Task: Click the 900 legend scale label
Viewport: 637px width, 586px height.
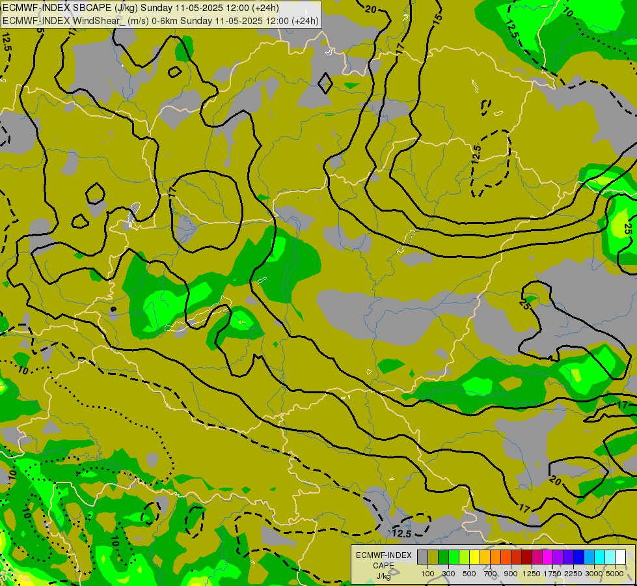Action: click(x=511, y=574)
